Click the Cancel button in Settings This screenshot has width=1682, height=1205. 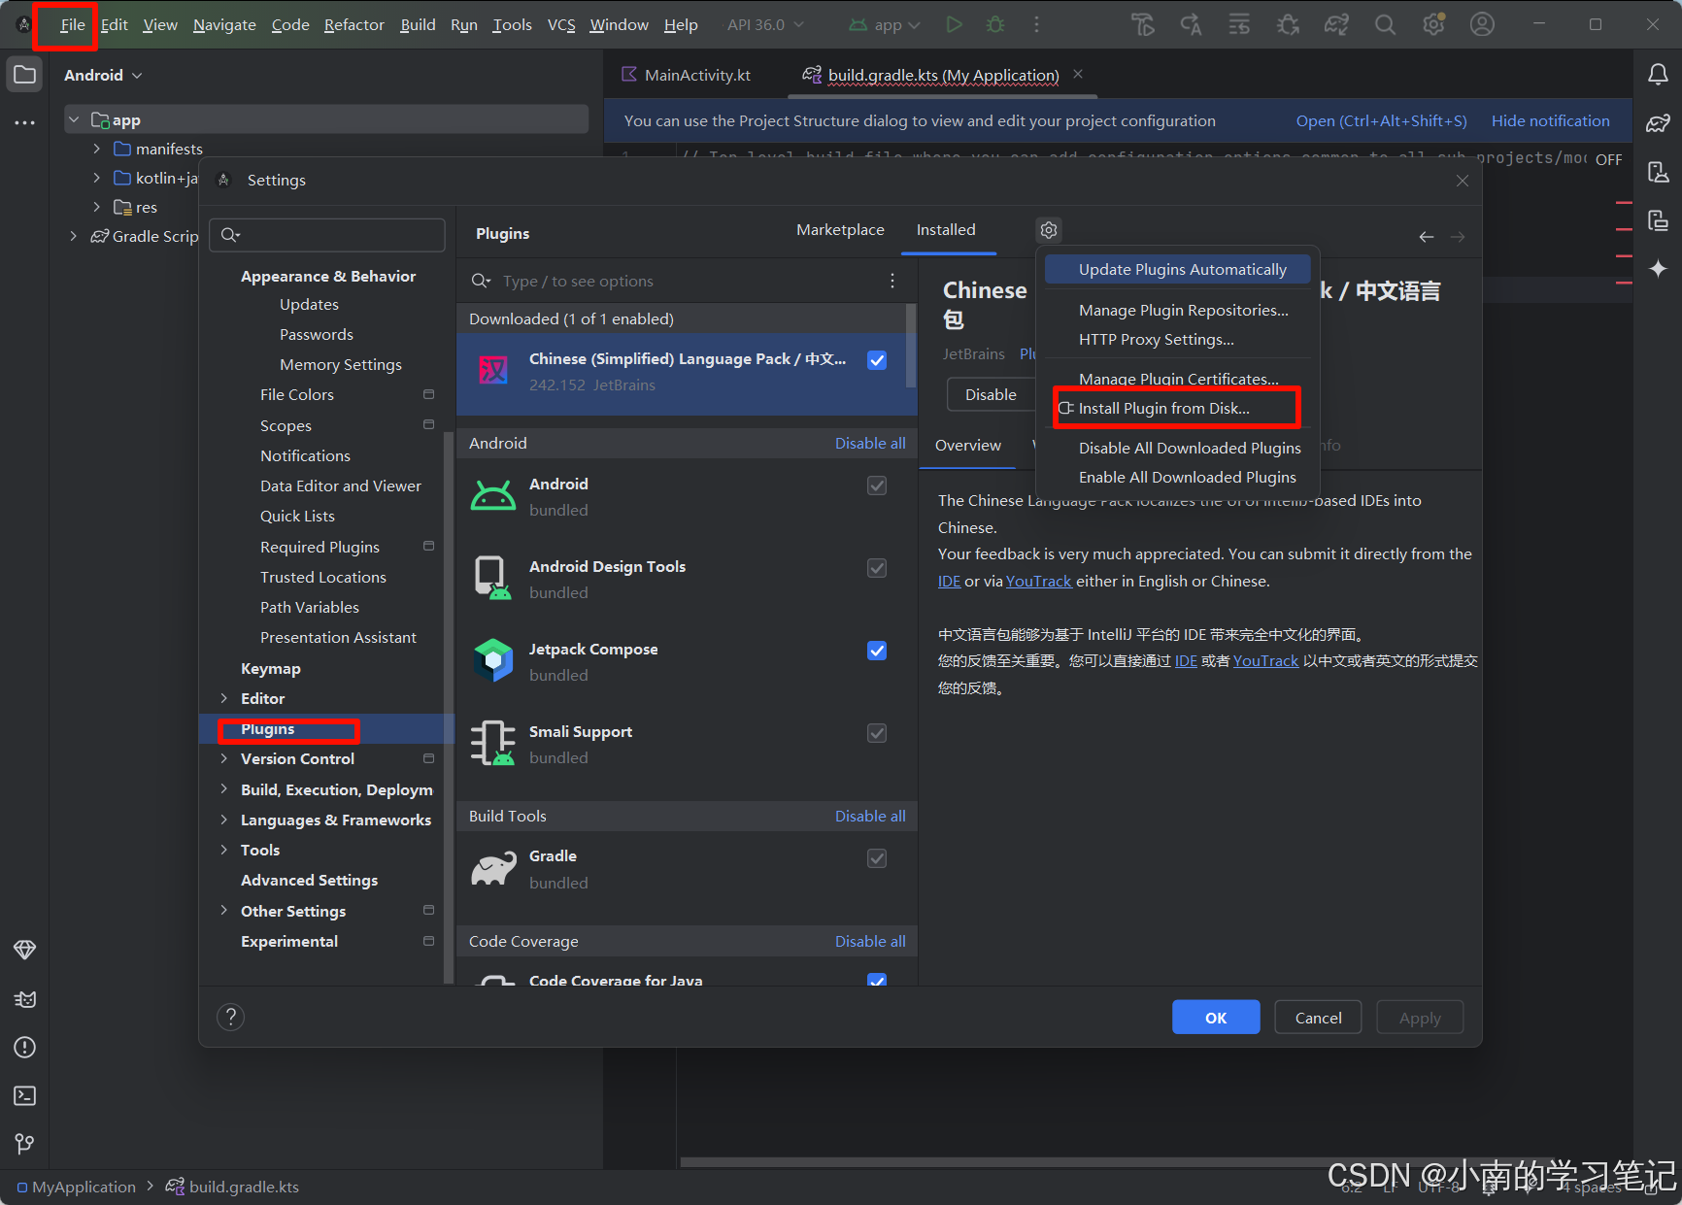[x=1318, y=1018]
